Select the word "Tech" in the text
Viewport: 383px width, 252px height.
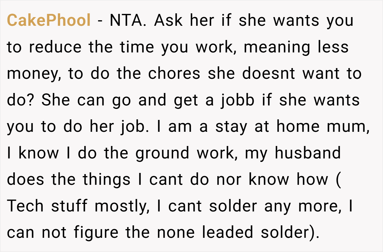[x=25, y=206]
